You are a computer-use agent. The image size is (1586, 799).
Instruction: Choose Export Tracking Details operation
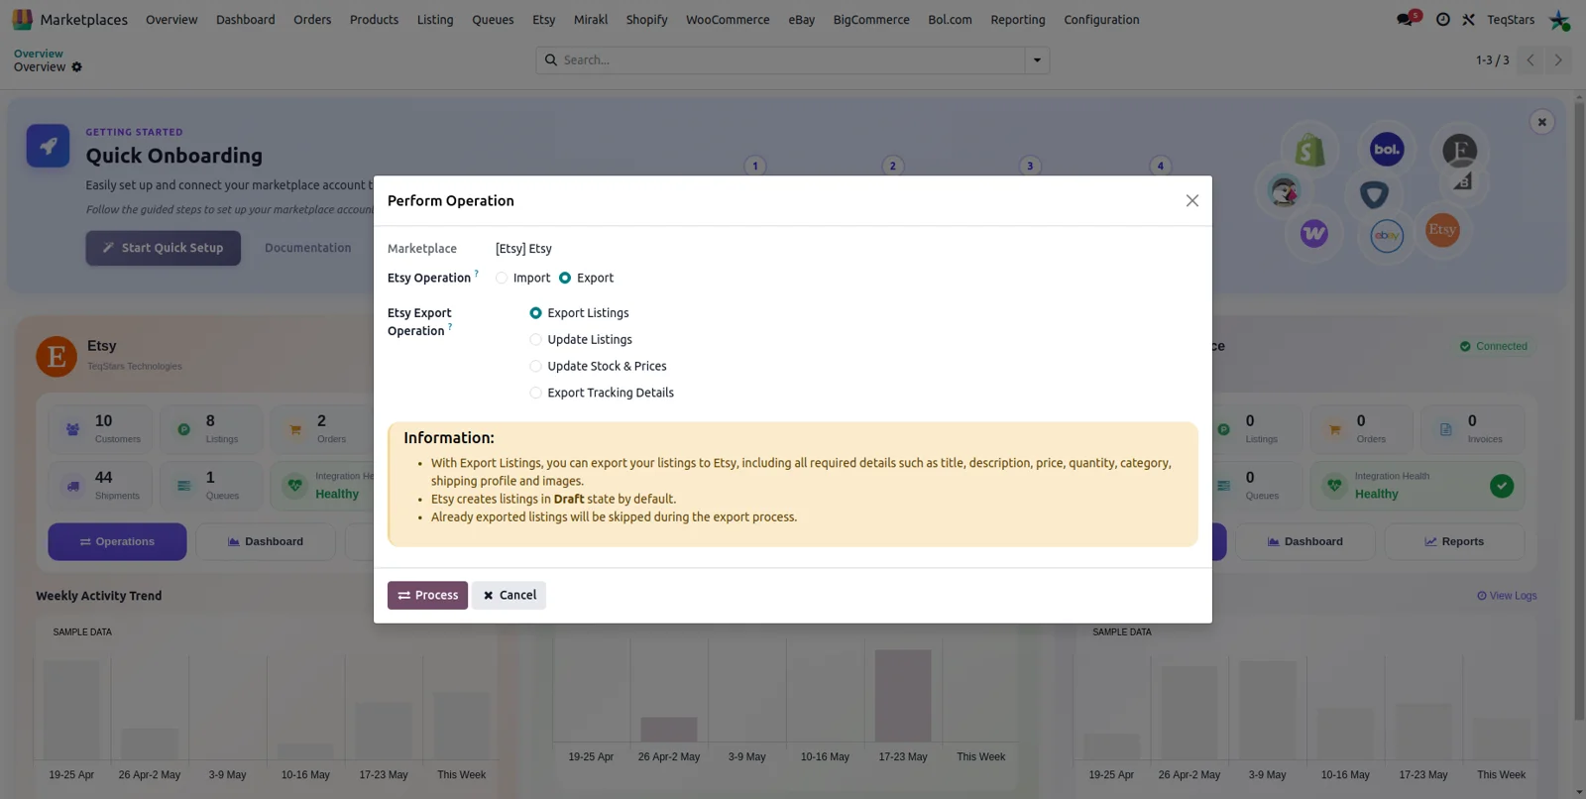(535, 394)
